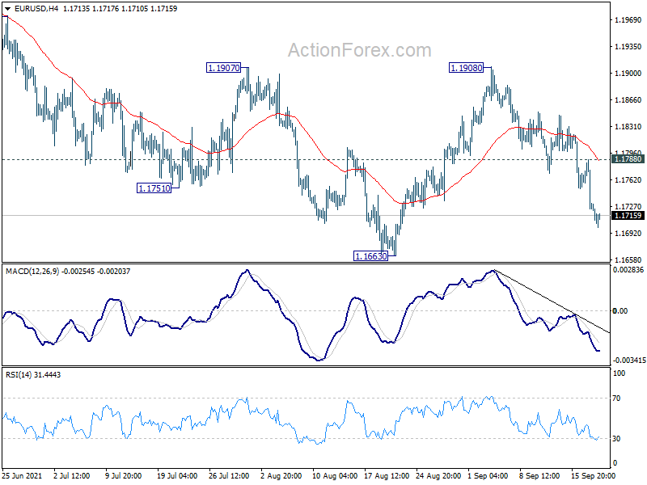Click the RSI 100 scale label

tap(620, 373)
